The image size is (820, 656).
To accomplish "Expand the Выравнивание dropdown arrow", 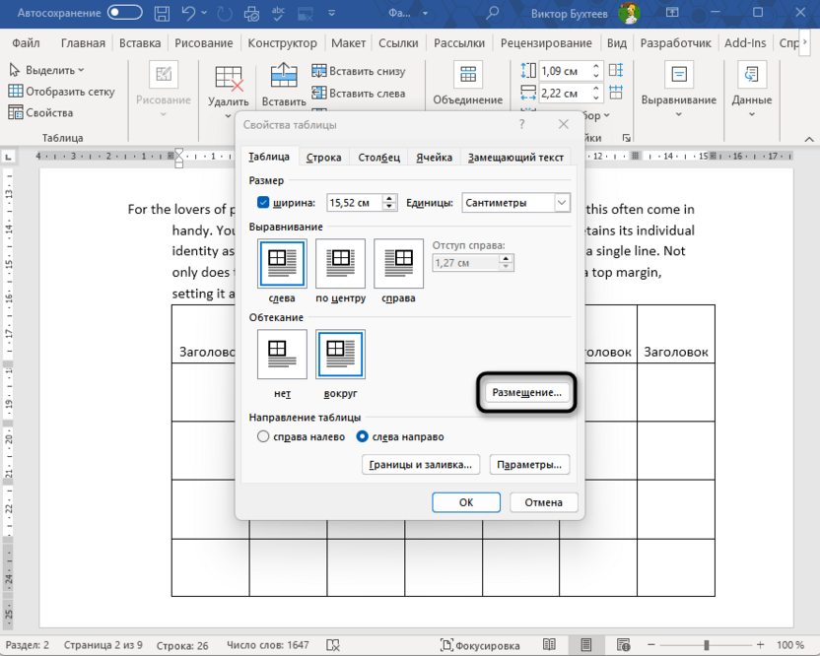I will pyautogui.click(x=679, y=114).
